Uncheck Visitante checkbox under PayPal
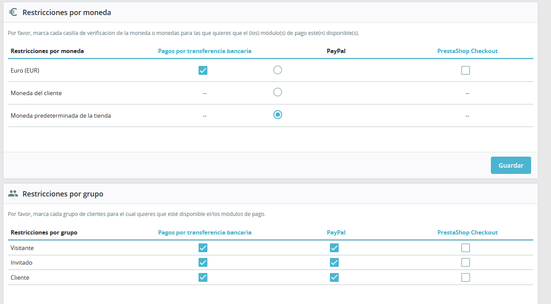Image resolution: width=551 pixels, height=304 pixels. tap(334, 248)
